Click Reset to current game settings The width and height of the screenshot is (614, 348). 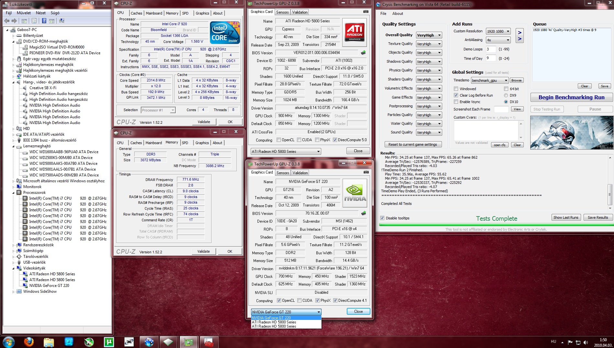413,144
